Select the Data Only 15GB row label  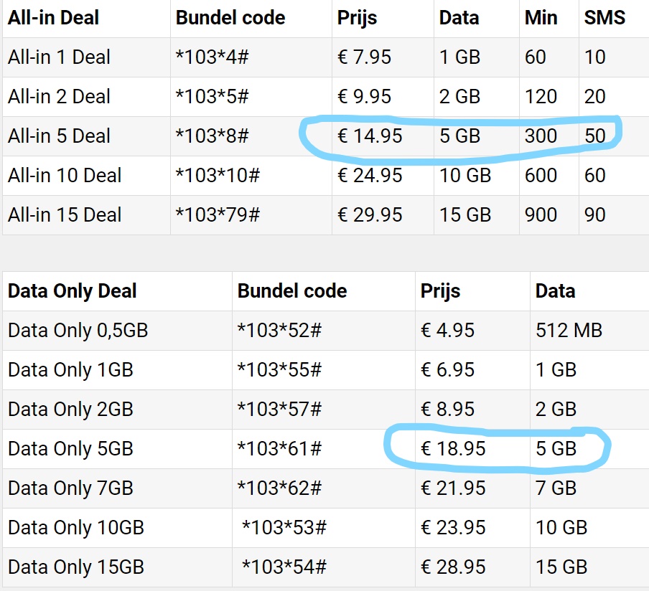[76, 567]
